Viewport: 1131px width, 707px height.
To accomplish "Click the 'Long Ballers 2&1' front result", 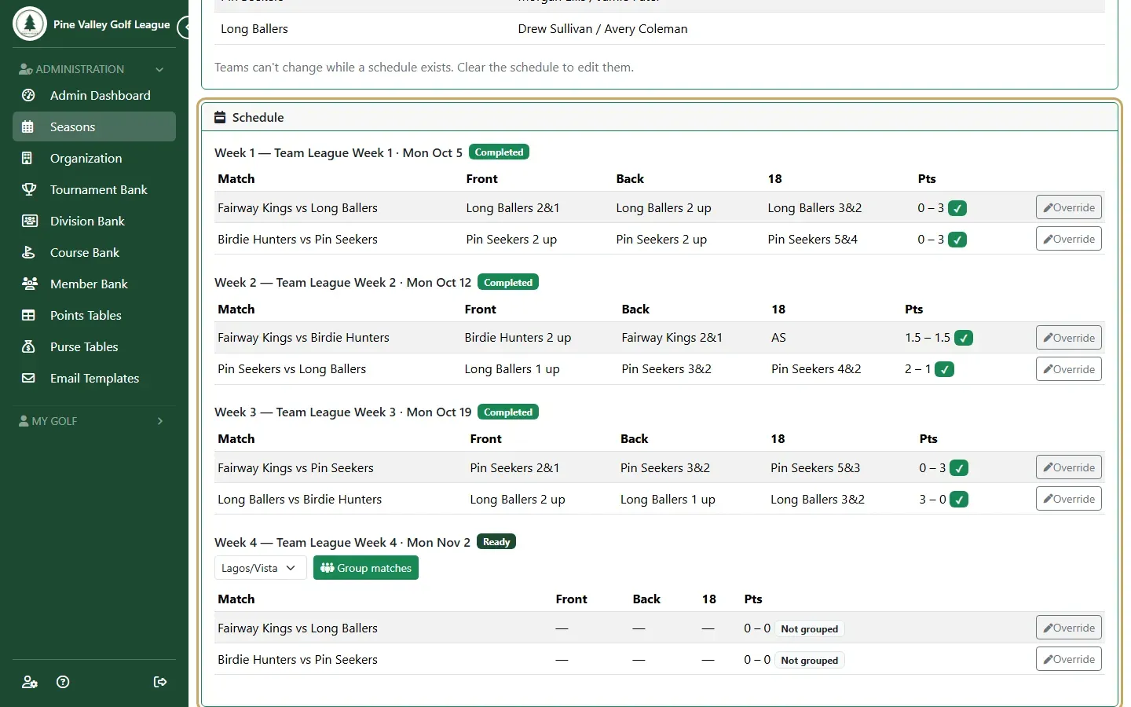I will (513, 208).
